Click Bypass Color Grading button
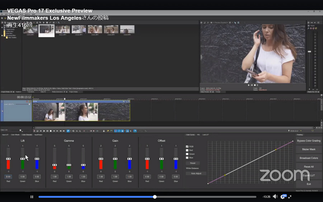Viewport: 323px width, 202px height. pos(309,141)
